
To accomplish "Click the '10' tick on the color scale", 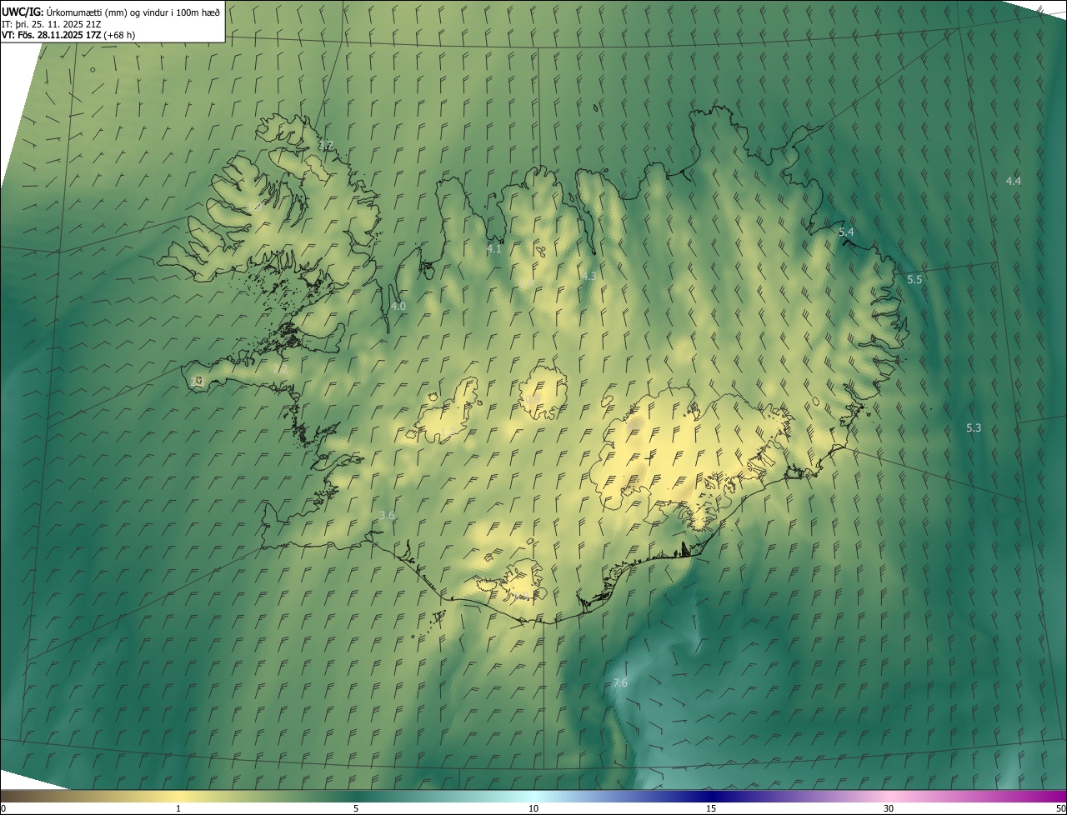I will click(533, 808).
